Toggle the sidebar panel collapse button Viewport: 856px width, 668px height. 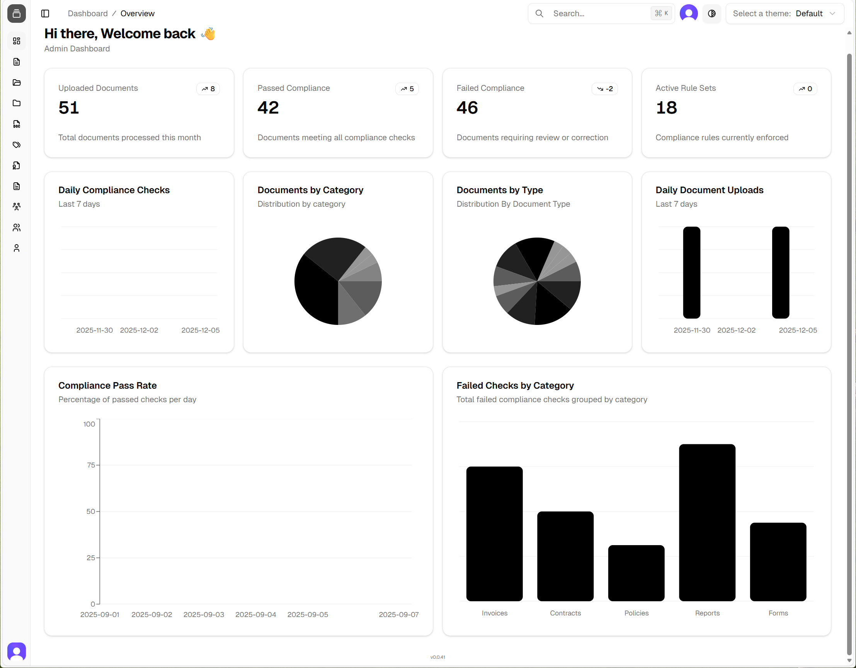[x=46, y=14]
